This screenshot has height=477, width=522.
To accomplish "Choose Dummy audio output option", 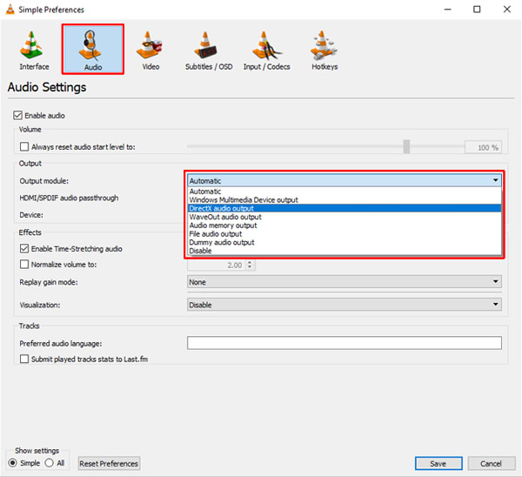I will point(345,243).
